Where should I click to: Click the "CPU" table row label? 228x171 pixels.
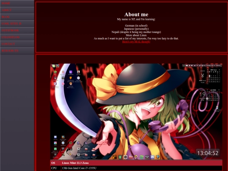[56, 168]
